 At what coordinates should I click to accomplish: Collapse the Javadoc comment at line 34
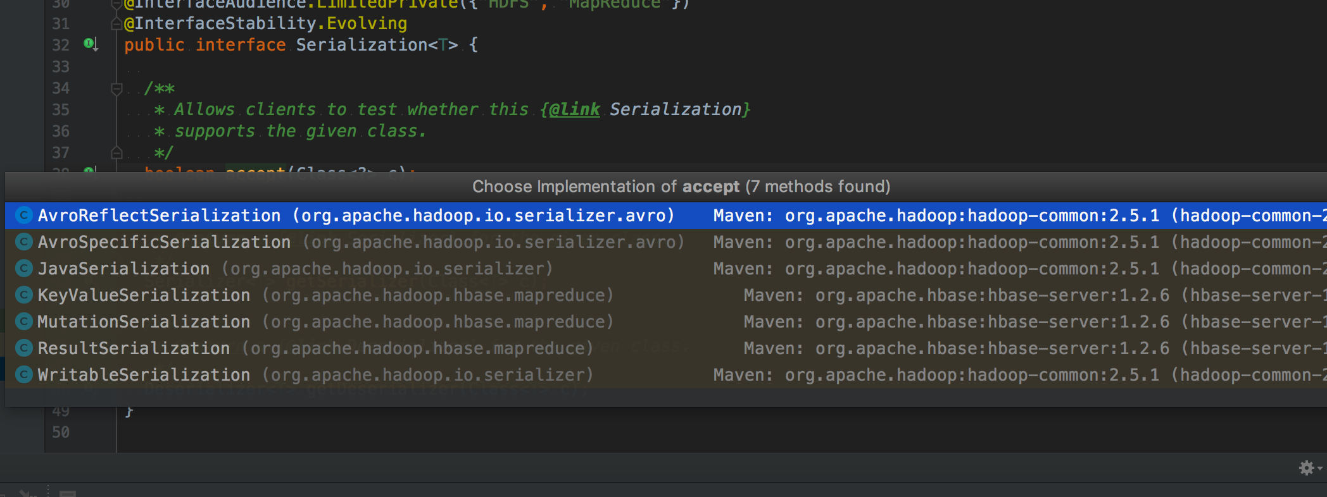[116, 89]
